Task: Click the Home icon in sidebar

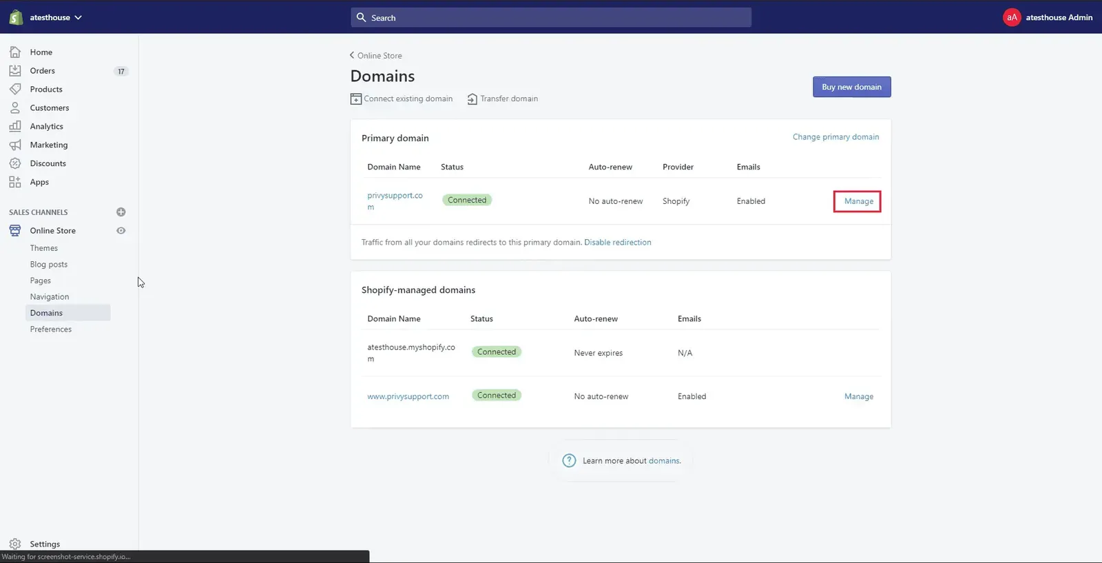Action: (15, 52)
